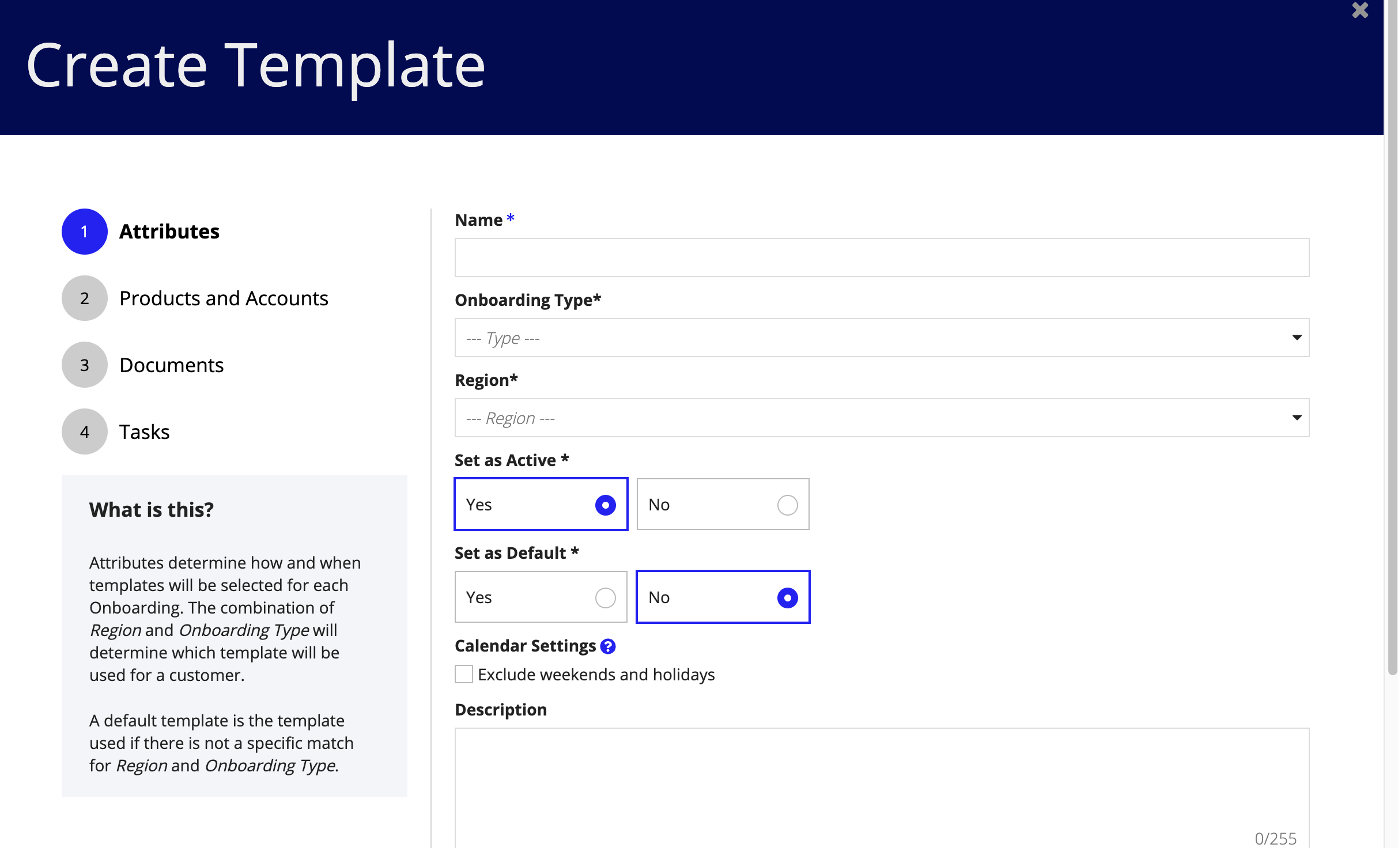The image size is (1398, 848).
Task: Open the Tasks step
Action: coord(144,432)
